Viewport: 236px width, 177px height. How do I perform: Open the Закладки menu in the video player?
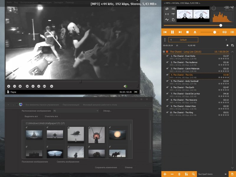(x=58, y=2)
